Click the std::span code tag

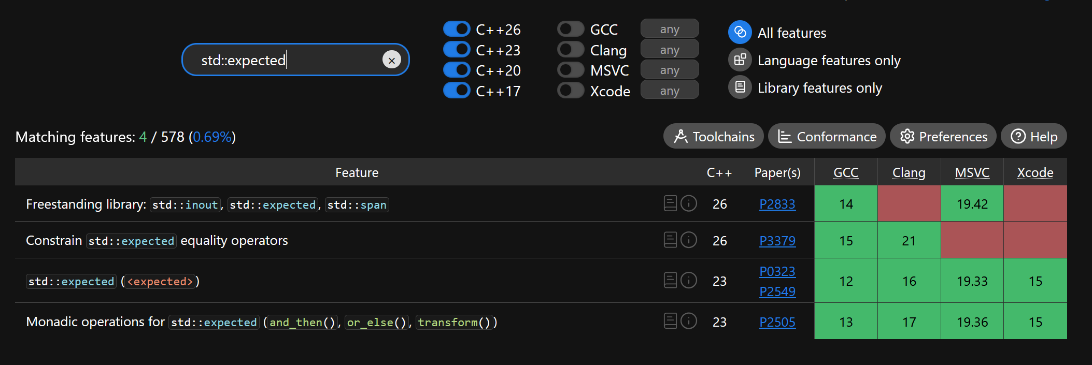[x=357, y=205]
